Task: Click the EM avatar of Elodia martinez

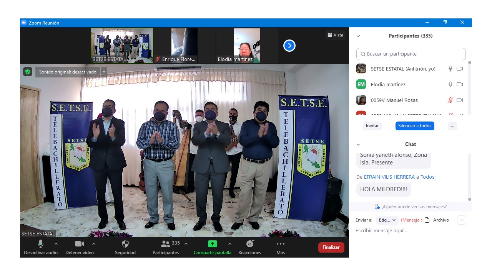Action: 361,84
